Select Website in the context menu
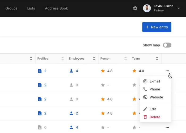The width and height of the screenshot is (186, 133). 156,97
